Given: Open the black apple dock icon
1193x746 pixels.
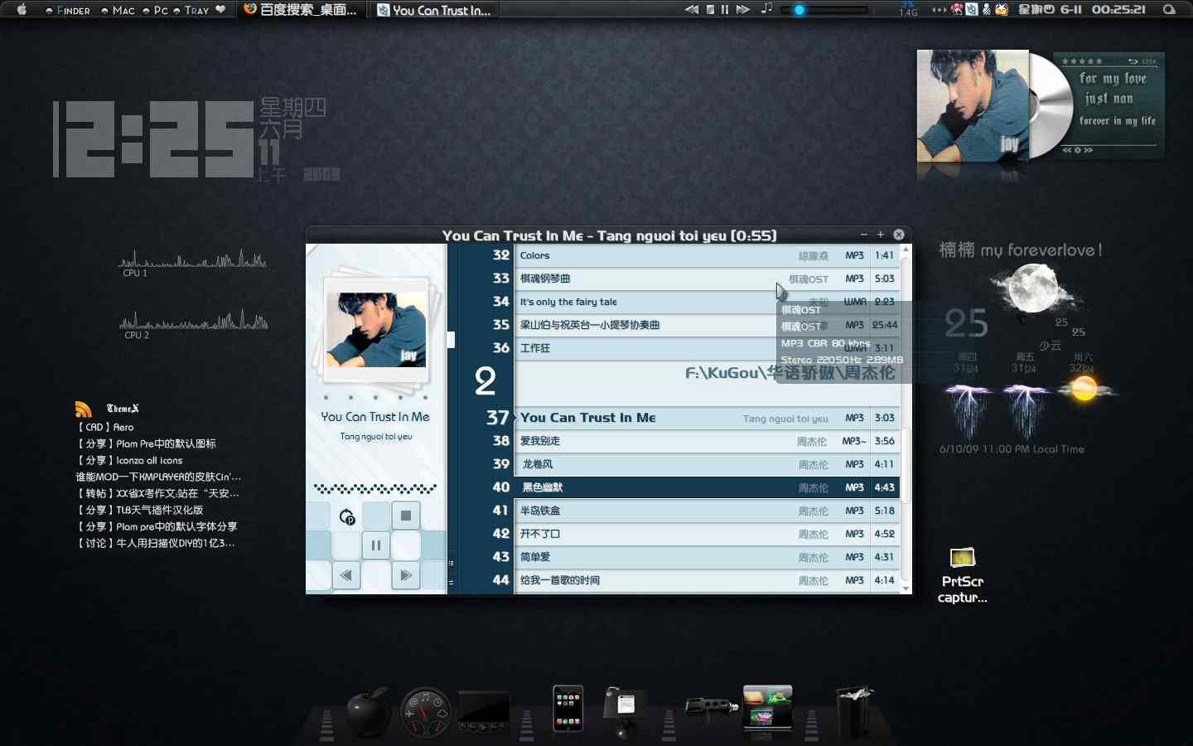Looking at the screenshot, I should tap(369, 711).
